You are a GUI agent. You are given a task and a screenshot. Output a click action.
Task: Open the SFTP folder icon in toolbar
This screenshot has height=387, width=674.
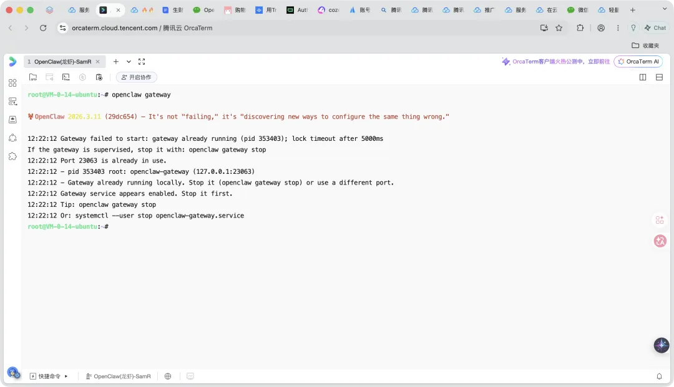pos(32,77)
